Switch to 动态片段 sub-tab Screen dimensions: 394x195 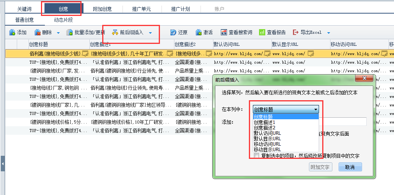[63, 20]
